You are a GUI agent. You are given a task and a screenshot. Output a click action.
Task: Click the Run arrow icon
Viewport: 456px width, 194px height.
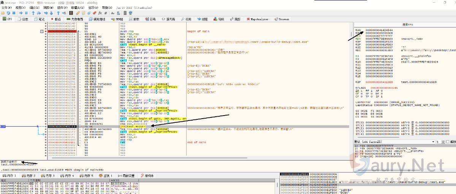pos(22,13)
